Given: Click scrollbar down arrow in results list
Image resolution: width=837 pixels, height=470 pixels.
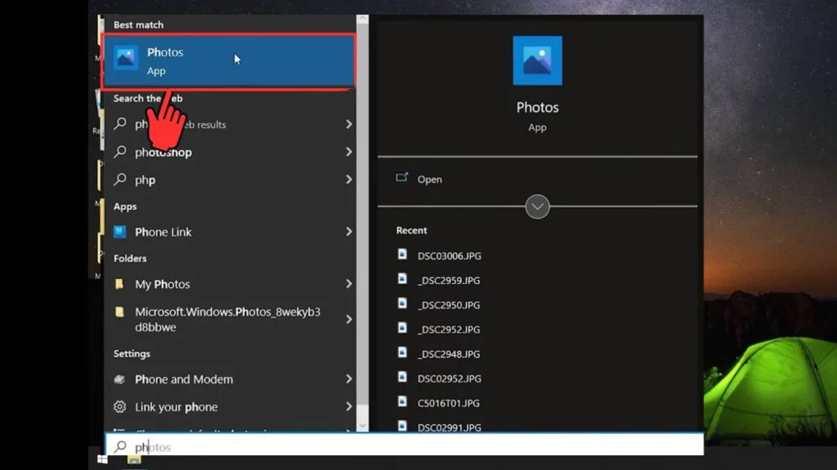Looking at the screenshot, I should (x=362, y=426).
